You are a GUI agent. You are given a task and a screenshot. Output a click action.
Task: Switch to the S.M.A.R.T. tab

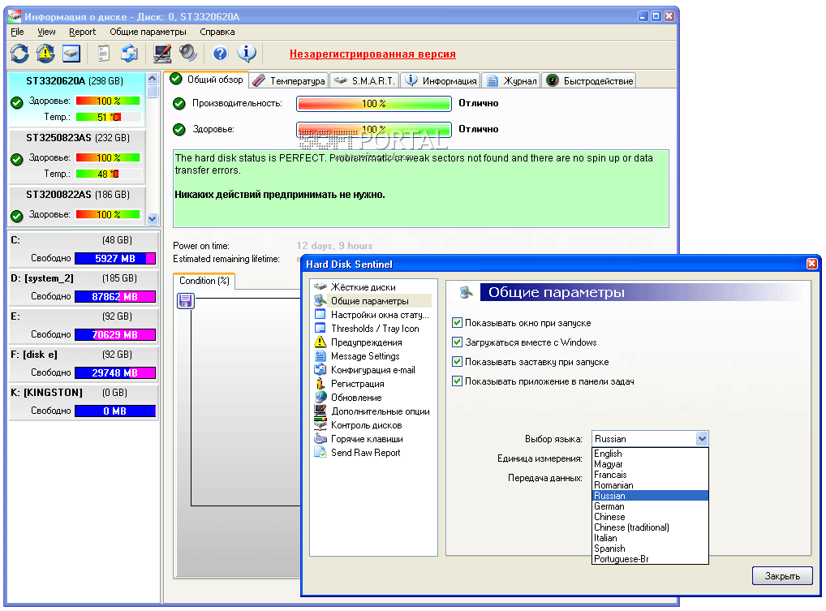click(x=364, y=80)
